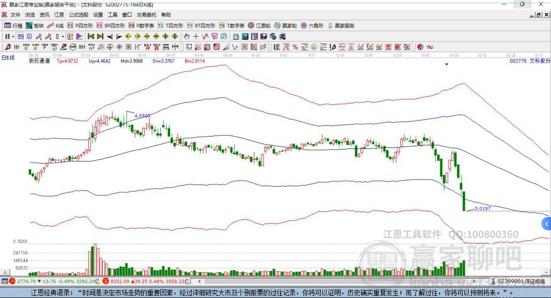Switch to K线 chart view
The height and width of the screenshot is (298, 551).
55,26
